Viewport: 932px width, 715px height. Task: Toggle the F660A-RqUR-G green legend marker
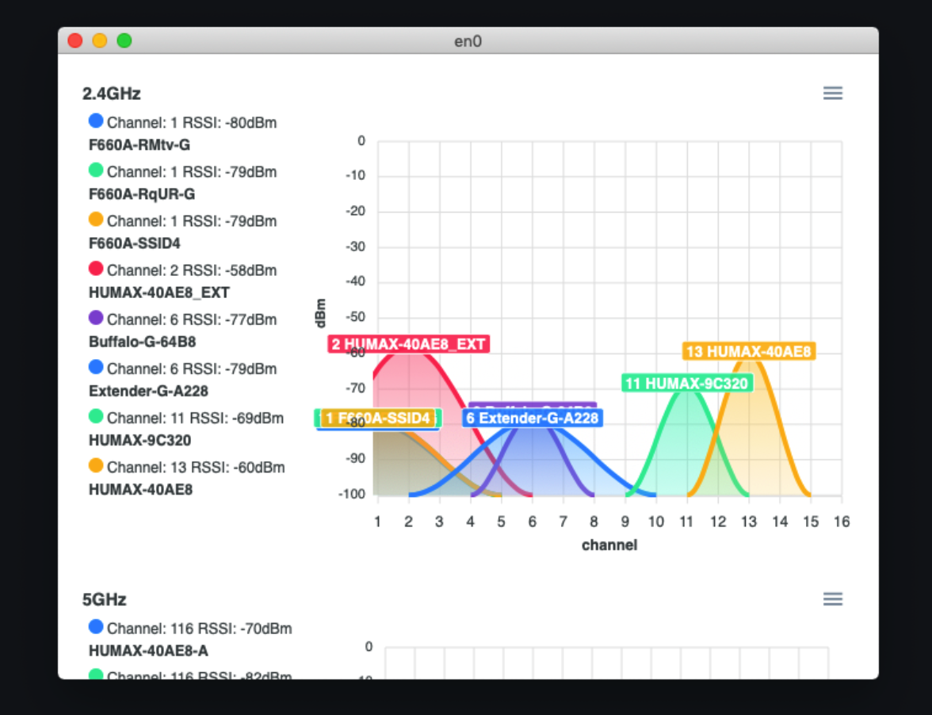coord(96,170)
